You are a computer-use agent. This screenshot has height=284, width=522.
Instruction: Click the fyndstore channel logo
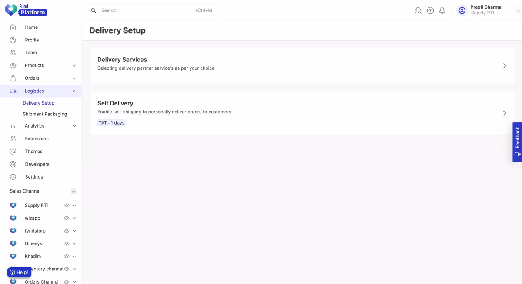(13, 231)
